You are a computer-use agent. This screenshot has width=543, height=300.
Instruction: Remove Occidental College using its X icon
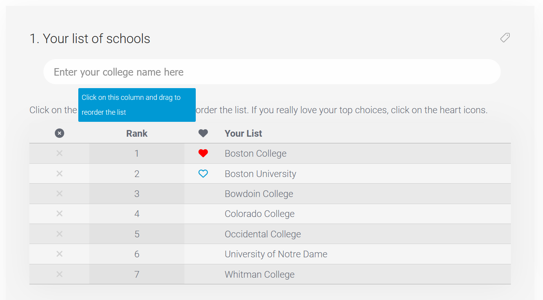point(59,234)
